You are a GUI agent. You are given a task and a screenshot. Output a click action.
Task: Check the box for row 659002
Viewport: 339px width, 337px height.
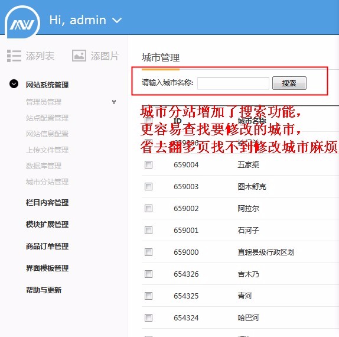pyautogui.click(x=148, y=209)
